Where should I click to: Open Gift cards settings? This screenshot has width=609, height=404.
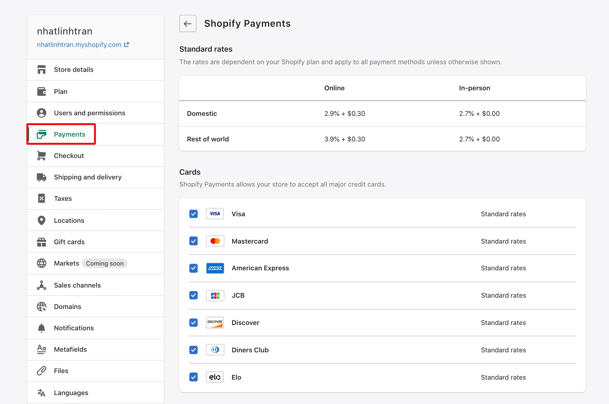point(96,242)
